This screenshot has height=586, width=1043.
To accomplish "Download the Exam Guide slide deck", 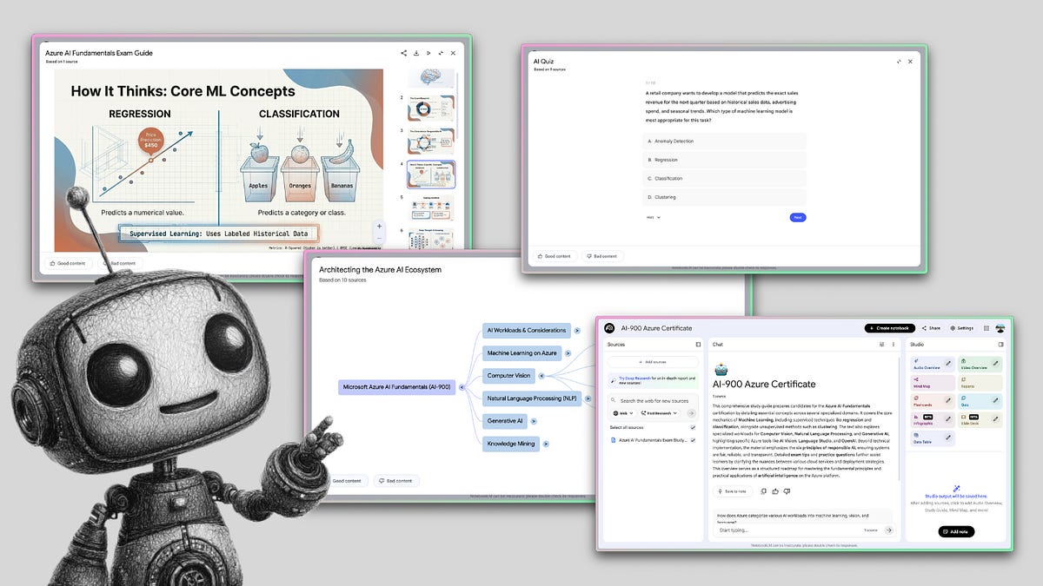I will (416, 53).
